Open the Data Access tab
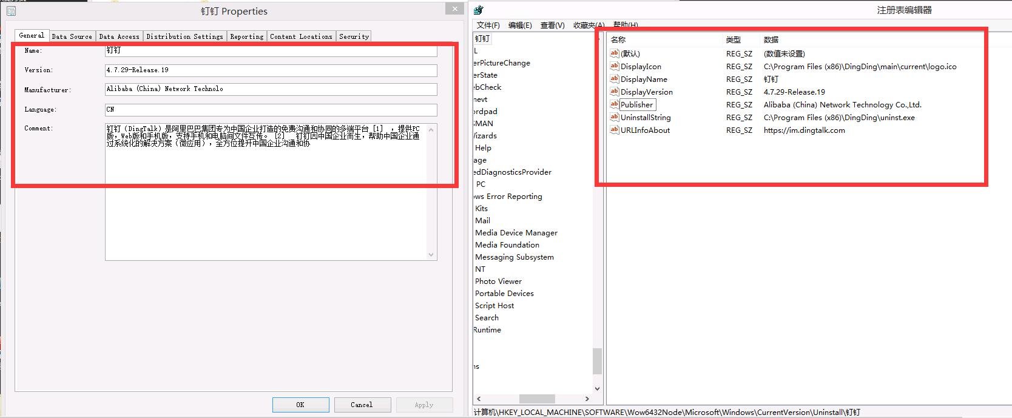Viewport: 1012px width, 418px height. (x=119, y=36)
